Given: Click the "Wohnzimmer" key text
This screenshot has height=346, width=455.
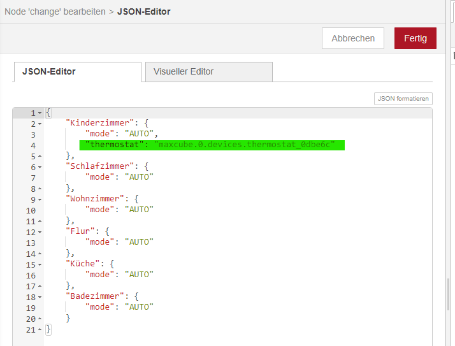Looking at the screenshot, I should (x=95, y=199).
